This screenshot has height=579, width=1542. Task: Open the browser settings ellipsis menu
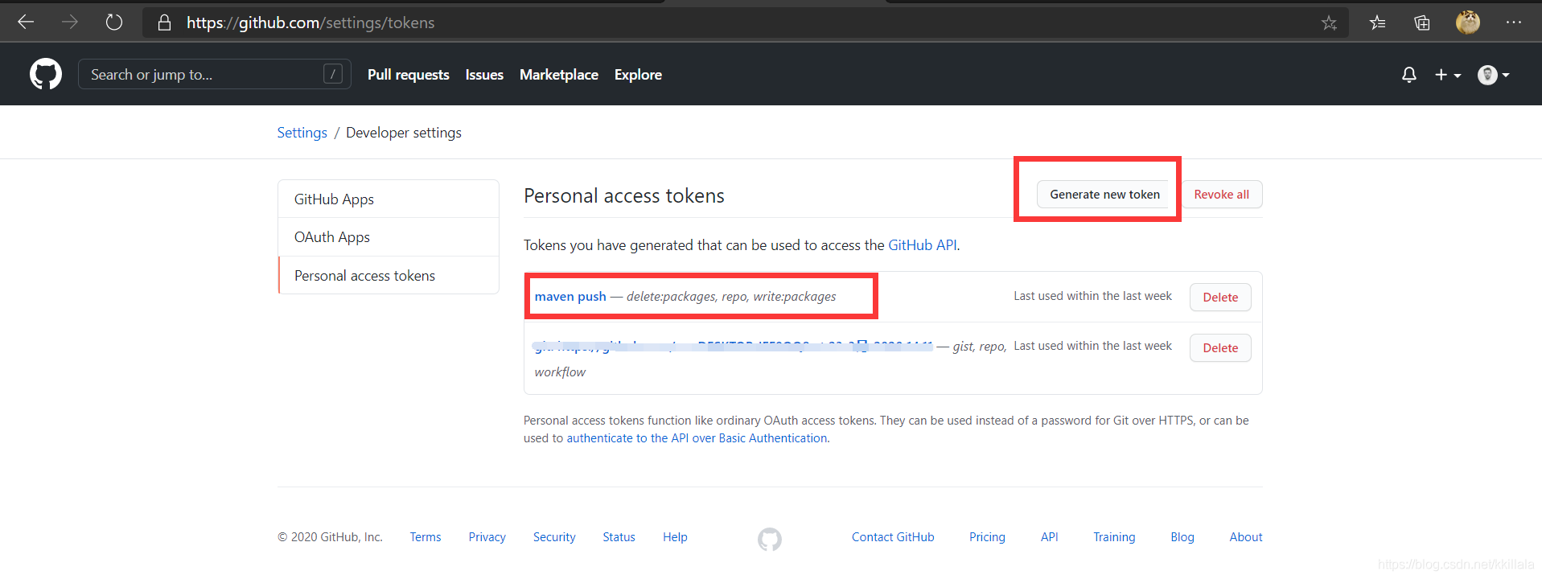pos(1514,23)
